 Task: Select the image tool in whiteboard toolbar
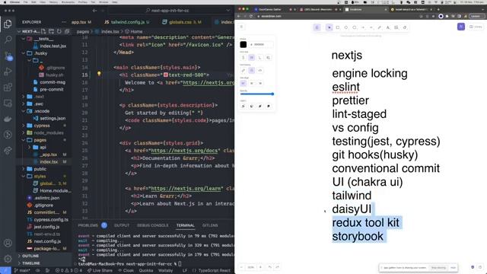tap(396, 27)
